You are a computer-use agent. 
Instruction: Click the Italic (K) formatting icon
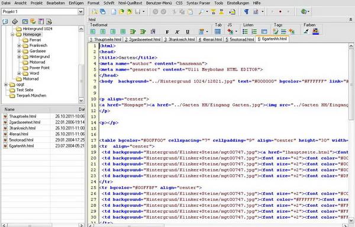pos(177,32)
